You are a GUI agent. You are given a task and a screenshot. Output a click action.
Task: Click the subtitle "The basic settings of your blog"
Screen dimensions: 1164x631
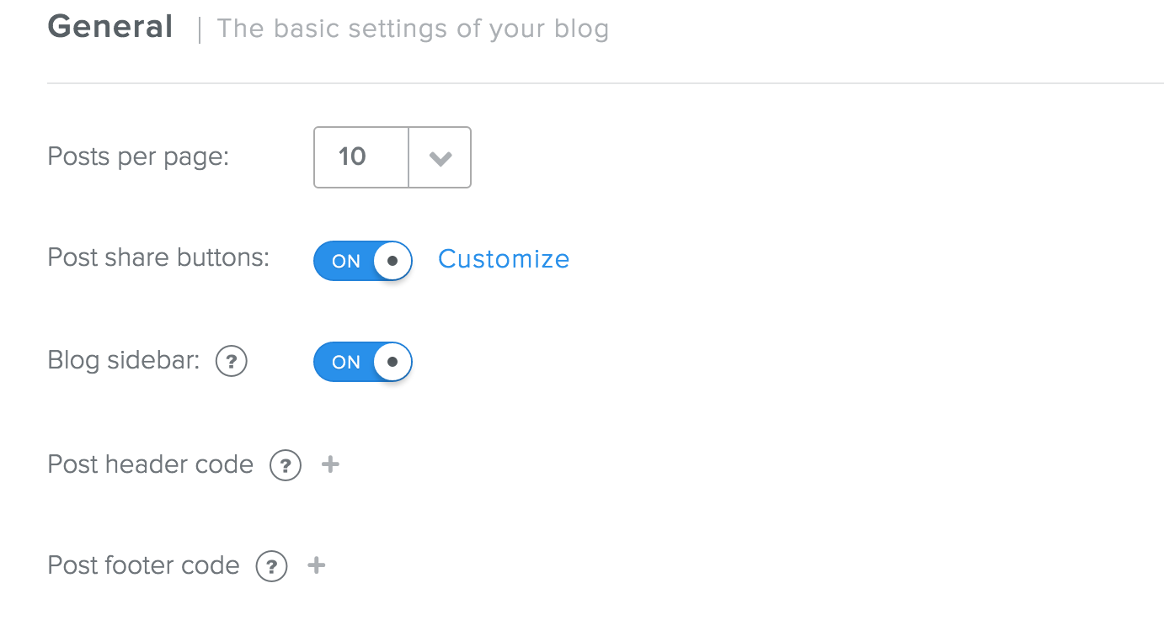click(413, 29)
